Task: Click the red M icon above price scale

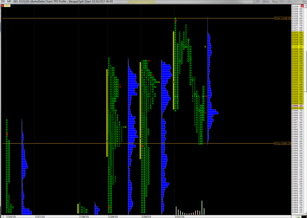Action: pyautogui.click(x=302, y=6)
